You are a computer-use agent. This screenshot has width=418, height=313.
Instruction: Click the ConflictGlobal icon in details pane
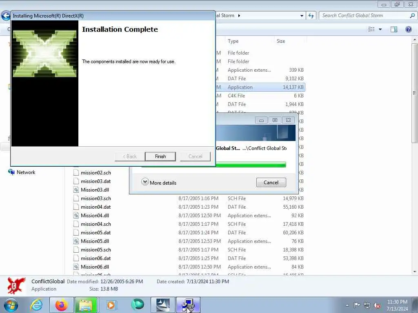tap(16, 285)
